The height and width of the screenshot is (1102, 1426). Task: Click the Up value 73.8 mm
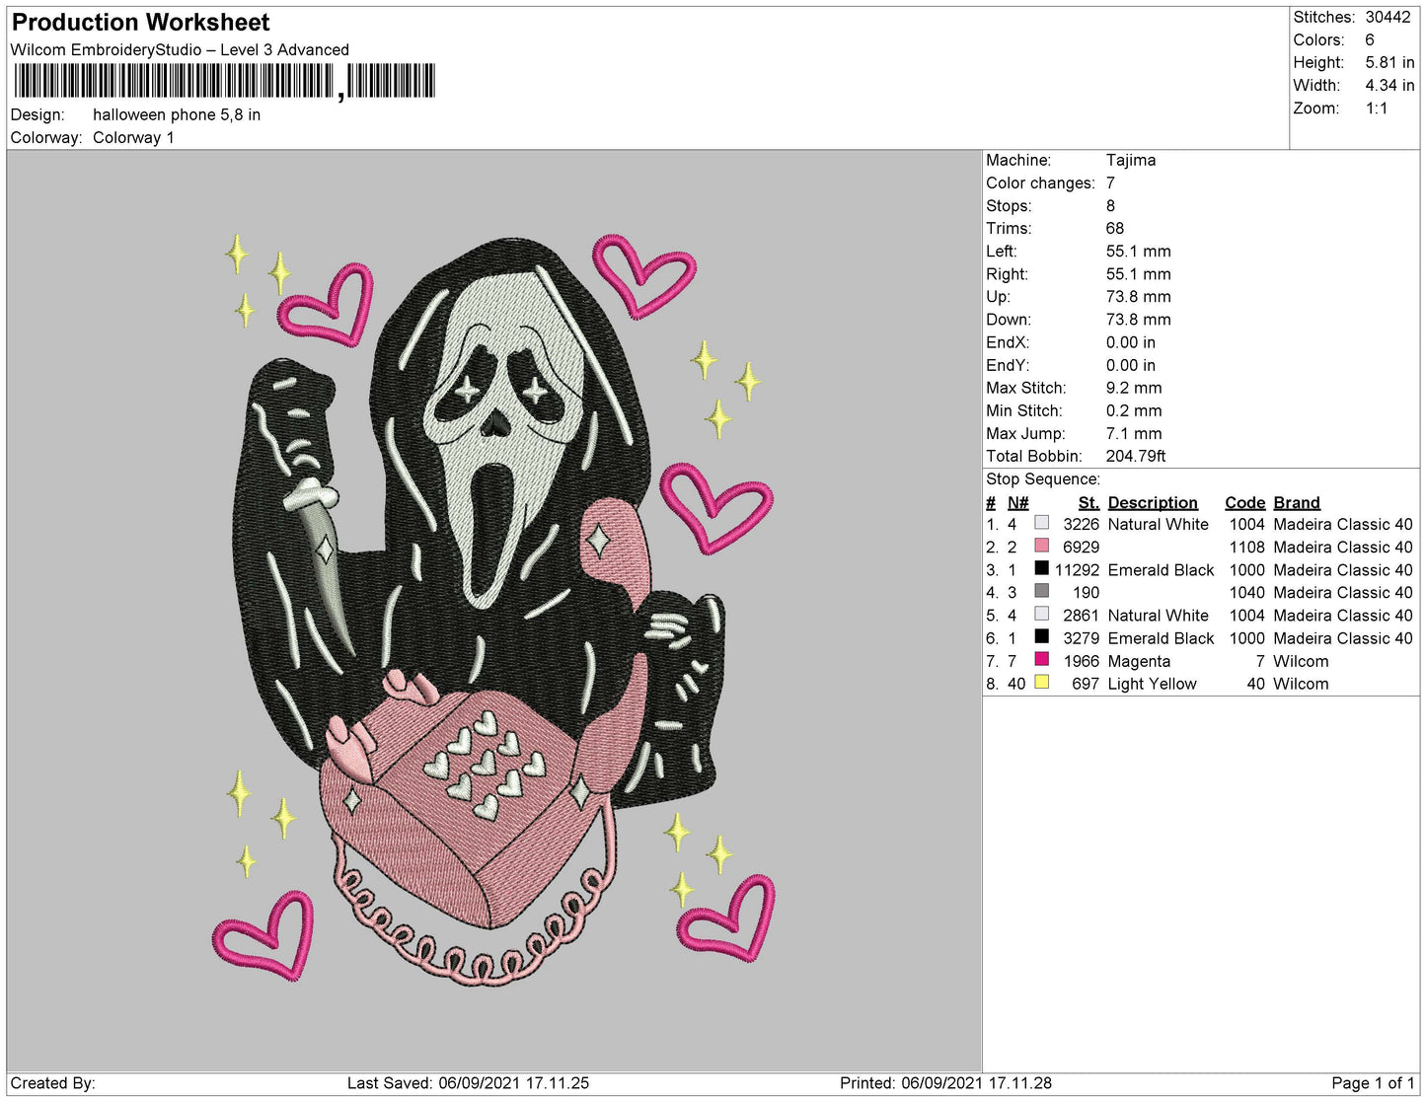[x=1138, y=296]
